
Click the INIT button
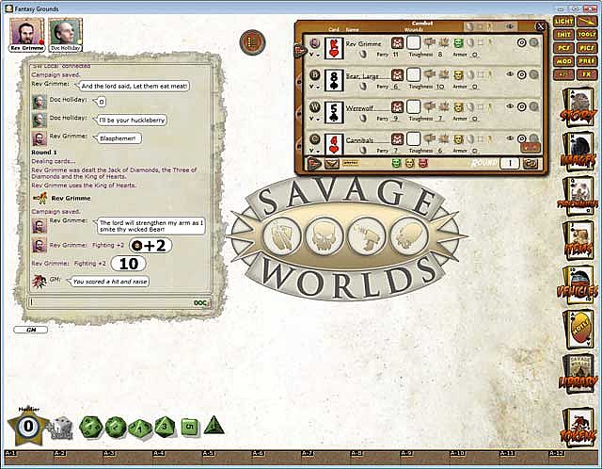pyautogui.click(x=563, y=35)
